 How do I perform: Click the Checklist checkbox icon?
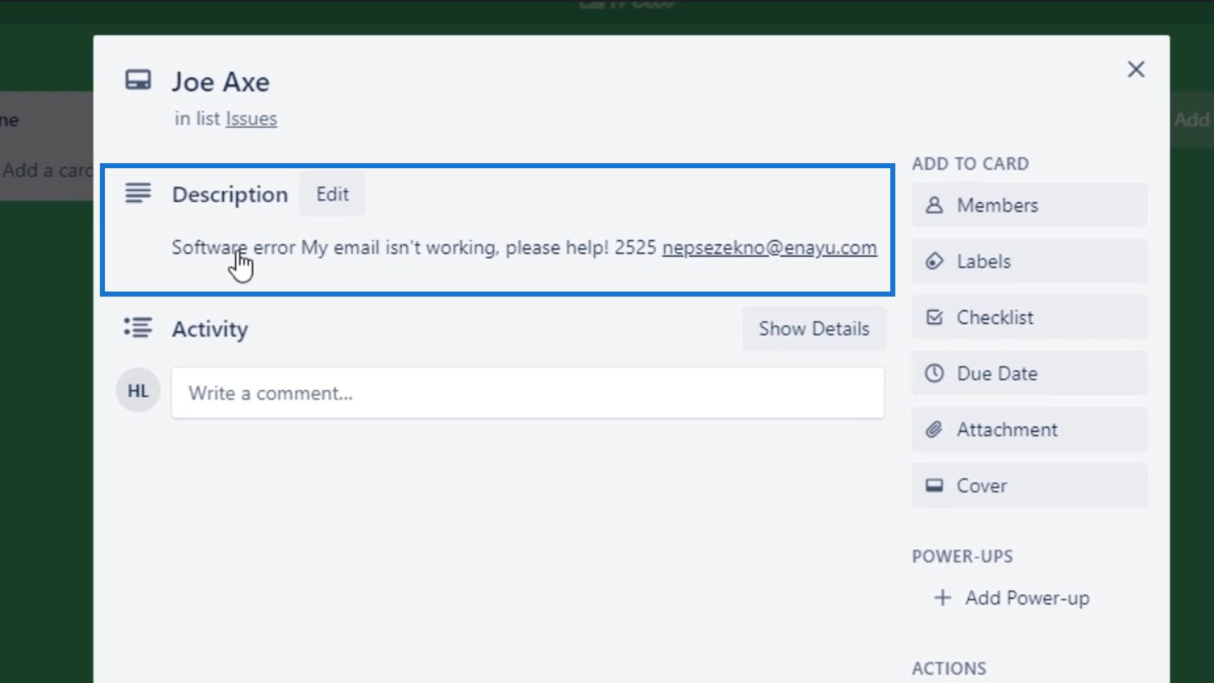pos(934,317)
